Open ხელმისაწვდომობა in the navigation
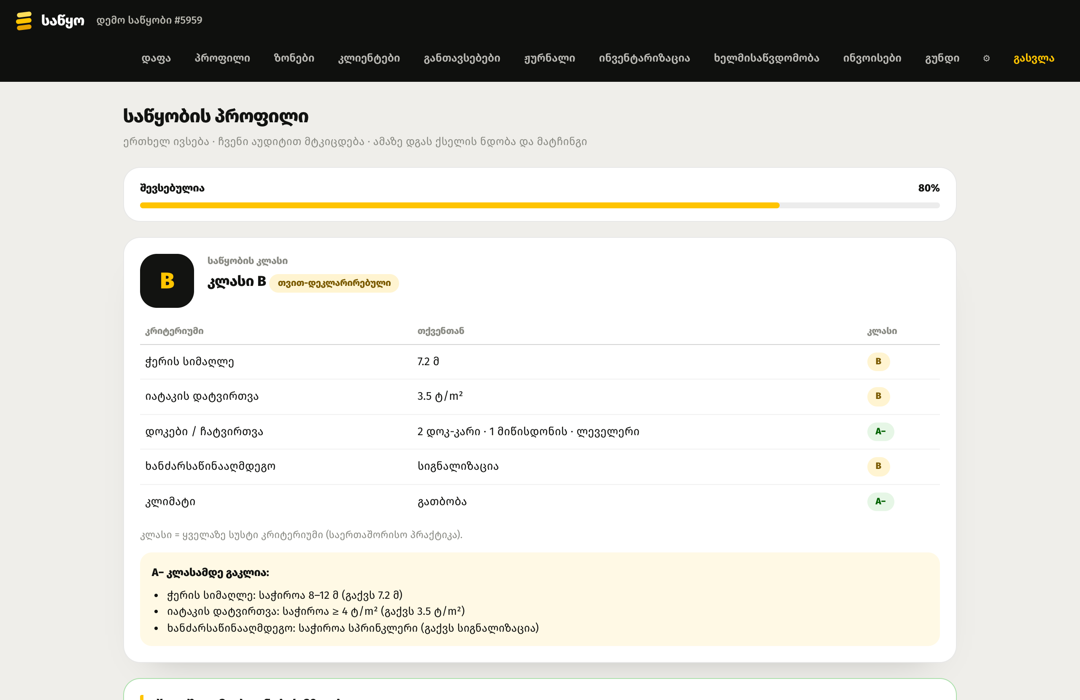 767,58
